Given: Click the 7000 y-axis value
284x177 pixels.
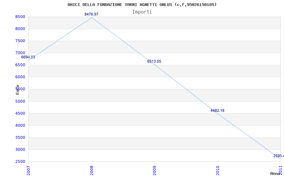Looking at the screenshot, I should [21, 53].
